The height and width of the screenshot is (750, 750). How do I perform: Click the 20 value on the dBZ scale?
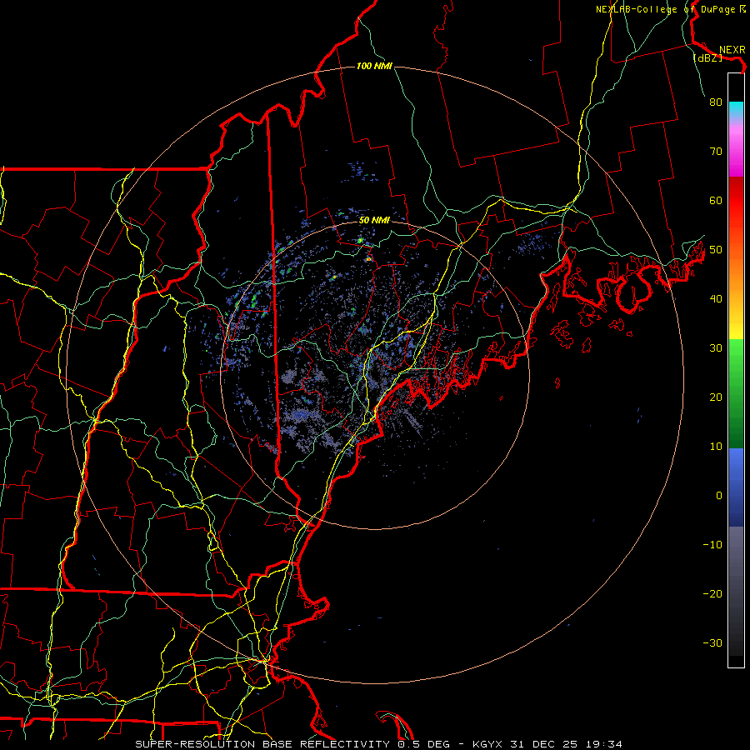(716, 397)
